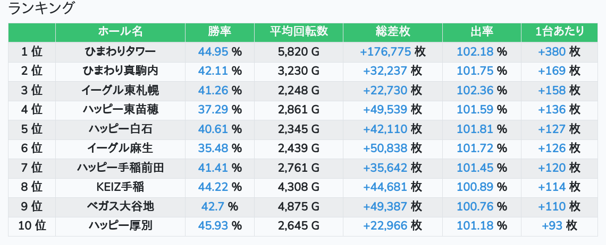Open ハッピー東苗穂 hall row
Image resolution: width=606 pixels, height=245 pixels.
tap(120, 109)
